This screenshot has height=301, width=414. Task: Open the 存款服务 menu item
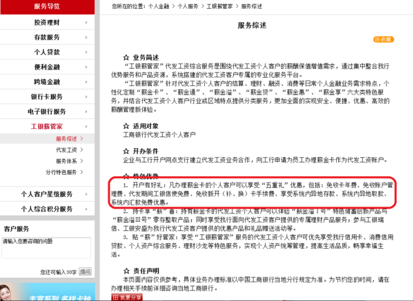tap(47, 37)
